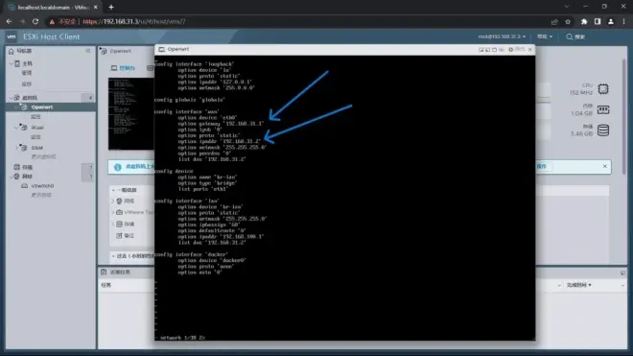The image size is (633, 356).
Task: Click the share page icon in address bar
Action: tap(554, 22)
